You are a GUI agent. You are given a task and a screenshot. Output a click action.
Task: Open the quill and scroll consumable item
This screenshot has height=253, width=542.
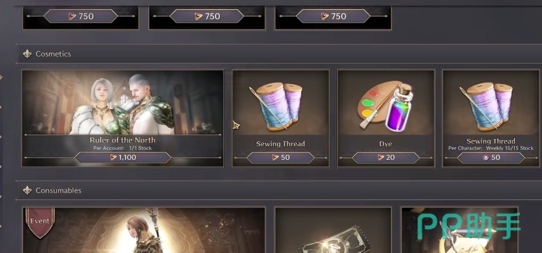coord(460,230)
